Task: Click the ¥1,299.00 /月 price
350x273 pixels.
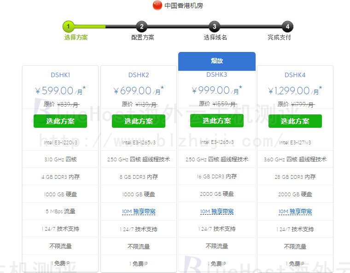Action: pos(295,91)
